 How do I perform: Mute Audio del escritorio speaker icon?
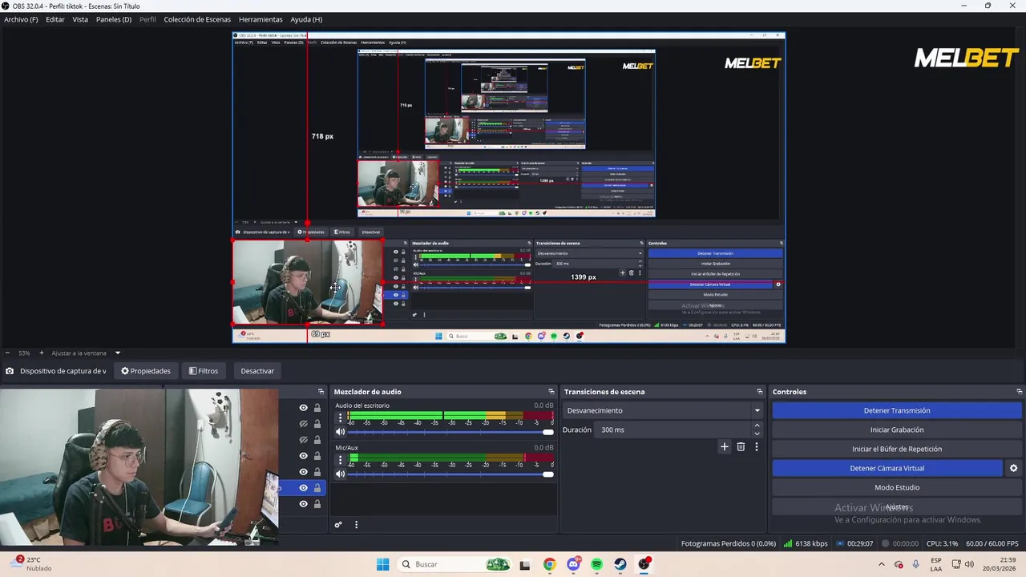pos(340,432)
